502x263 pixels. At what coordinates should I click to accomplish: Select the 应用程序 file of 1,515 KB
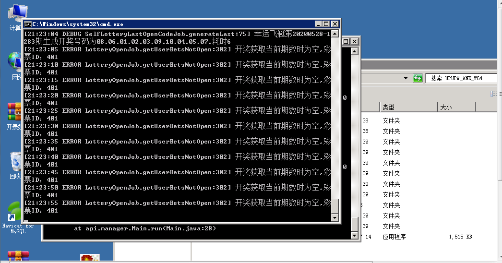(394, 237)
